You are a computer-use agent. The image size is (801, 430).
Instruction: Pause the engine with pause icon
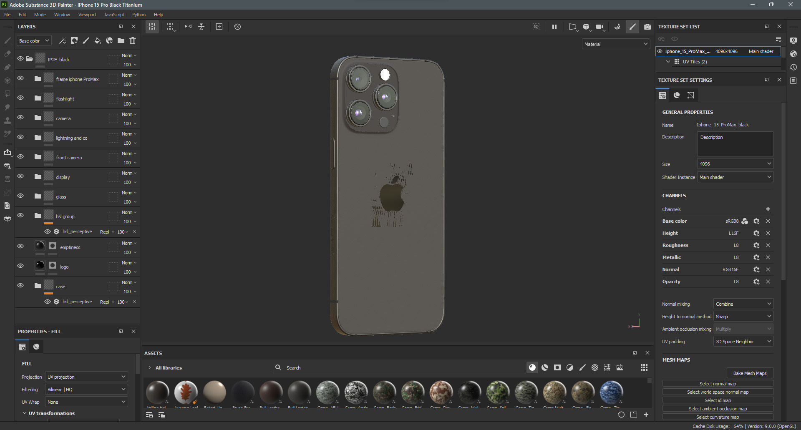pyautogui.click(x=554, y=27)
